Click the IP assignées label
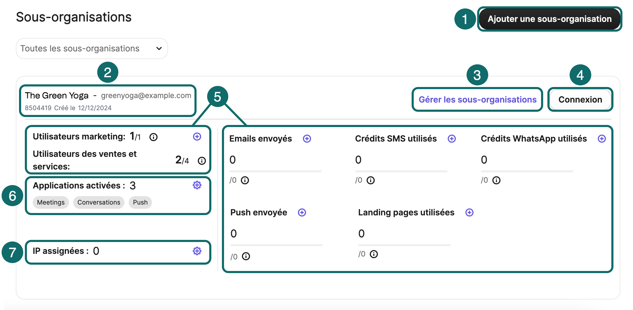Viewport: 633px width, 310px height. coord(60,251)
